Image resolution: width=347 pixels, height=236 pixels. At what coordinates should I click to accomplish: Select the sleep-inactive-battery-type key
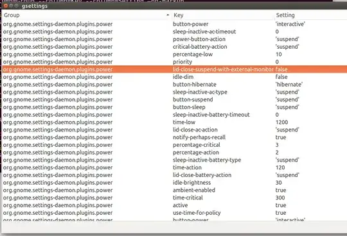point(207,160)
